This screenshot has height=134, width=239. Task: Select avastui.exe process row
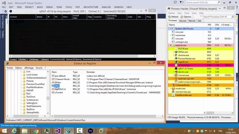pyautogui.click(x=201, y=89)
